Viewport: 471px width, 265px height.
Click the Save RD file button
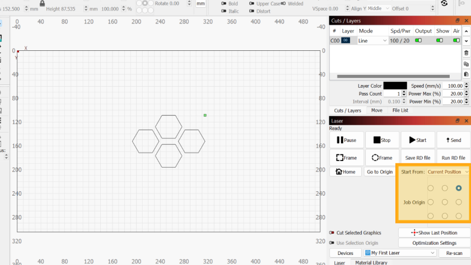pyautogui.click(x=417, y=158)
